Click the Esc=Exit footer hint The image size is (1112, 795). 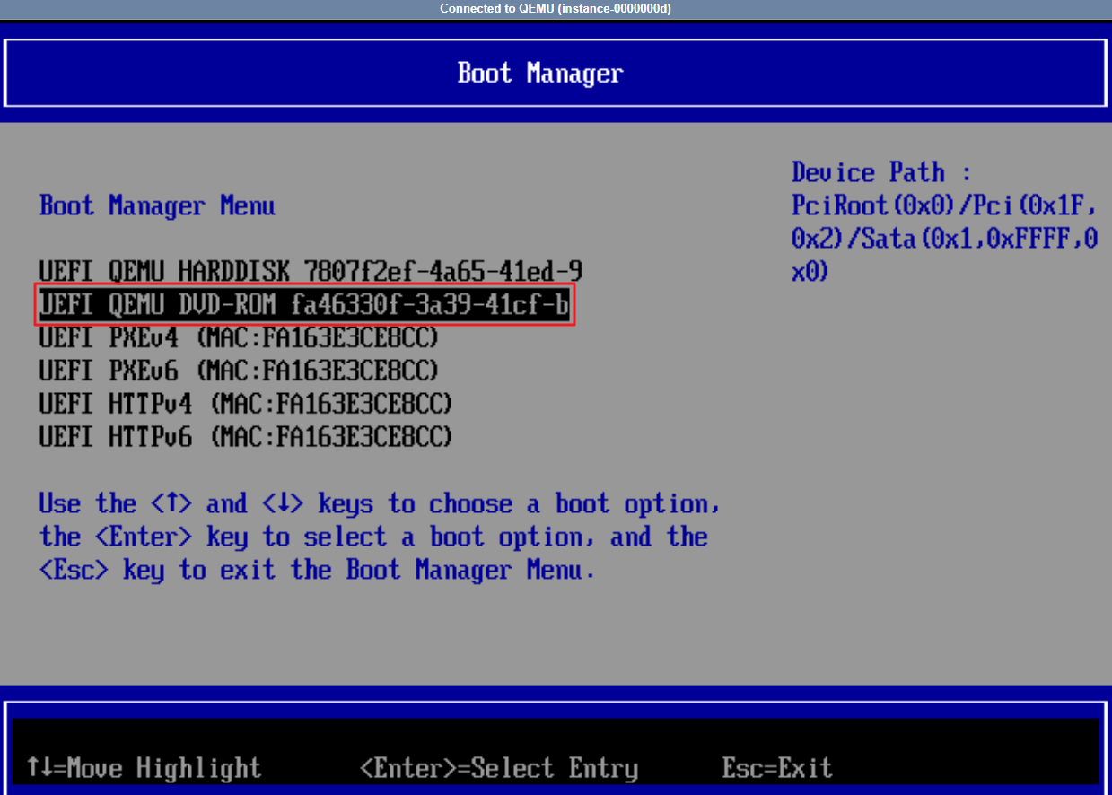[777, 768]
